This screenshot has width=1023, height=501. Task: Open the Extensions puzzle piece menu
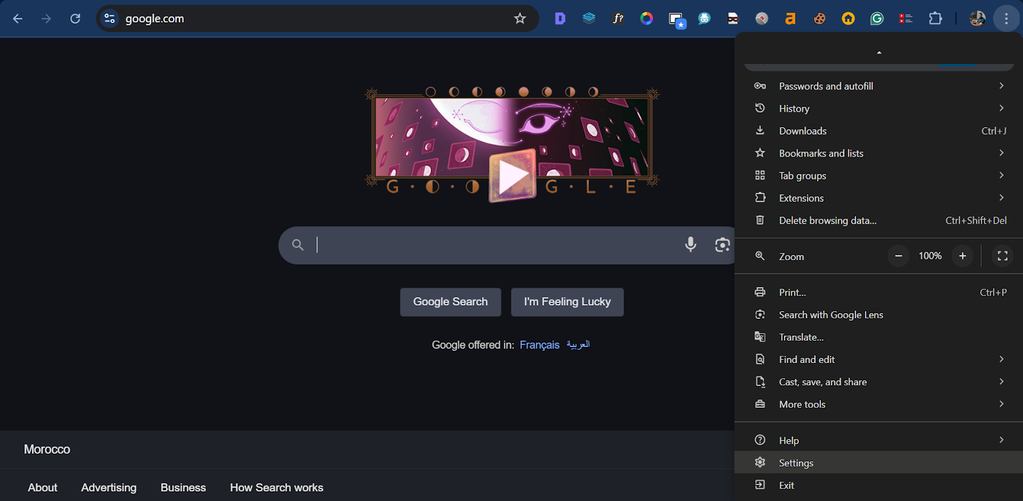coord(935,19)
